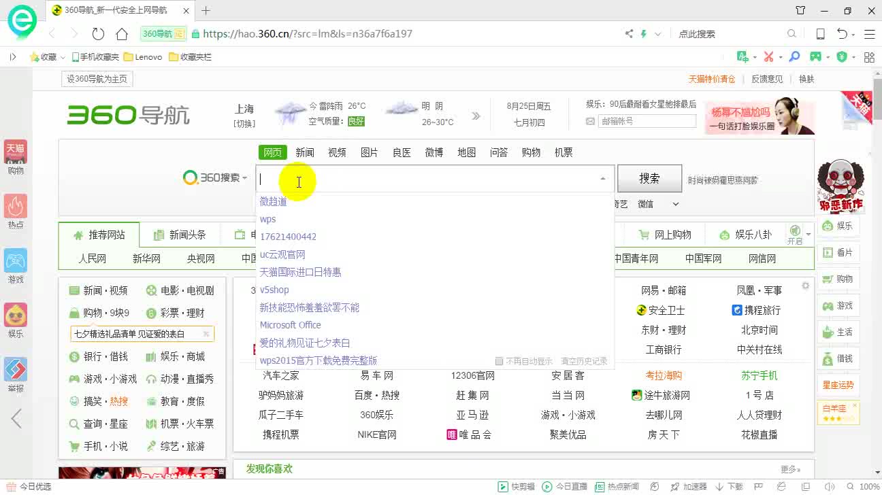Open dropdown arrow next to scissors icon
Screen dimensions: 882x495
click(779, 57)
